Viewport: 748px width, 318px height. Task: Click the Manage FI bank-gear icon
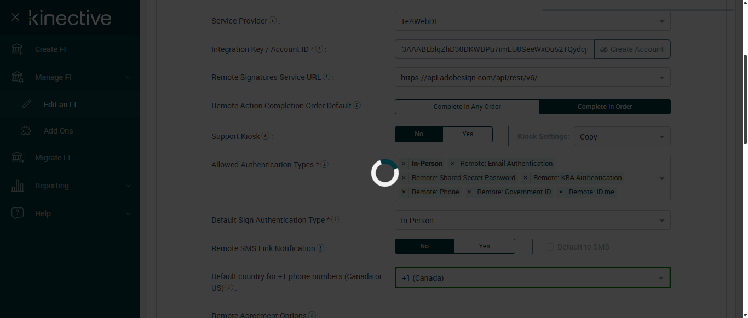tap(18, 77)
